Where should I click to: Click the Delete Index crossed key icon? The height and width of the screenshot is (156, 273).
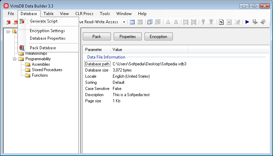click(x=212, y=22)
